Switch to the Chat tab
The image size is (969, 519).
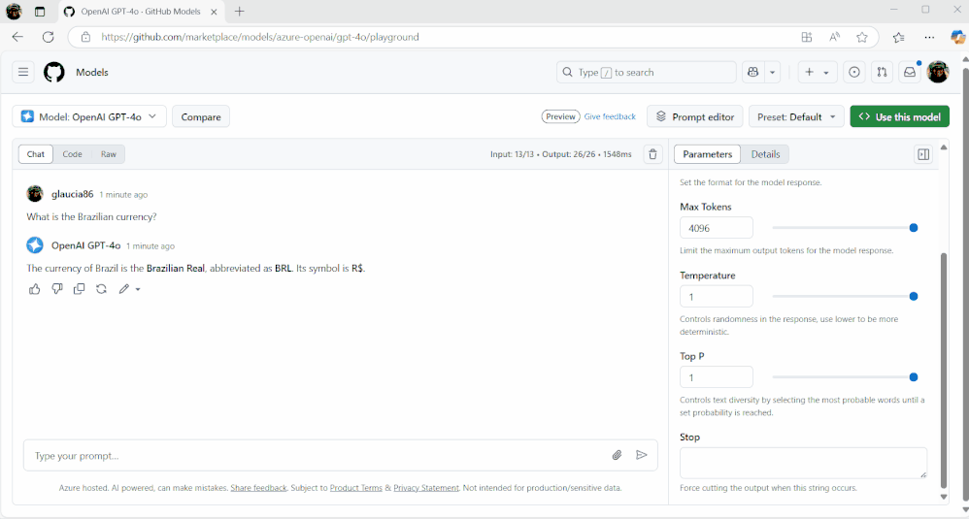click(36, 154)
